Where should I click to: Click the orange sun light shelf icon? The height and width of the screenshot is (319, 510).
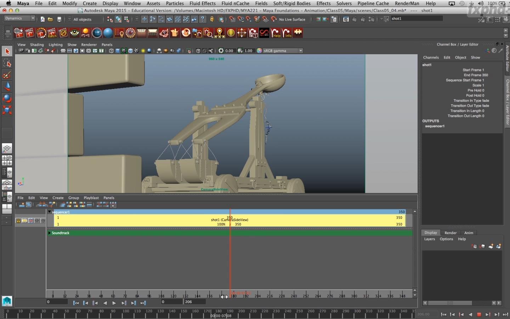[85, 33]
